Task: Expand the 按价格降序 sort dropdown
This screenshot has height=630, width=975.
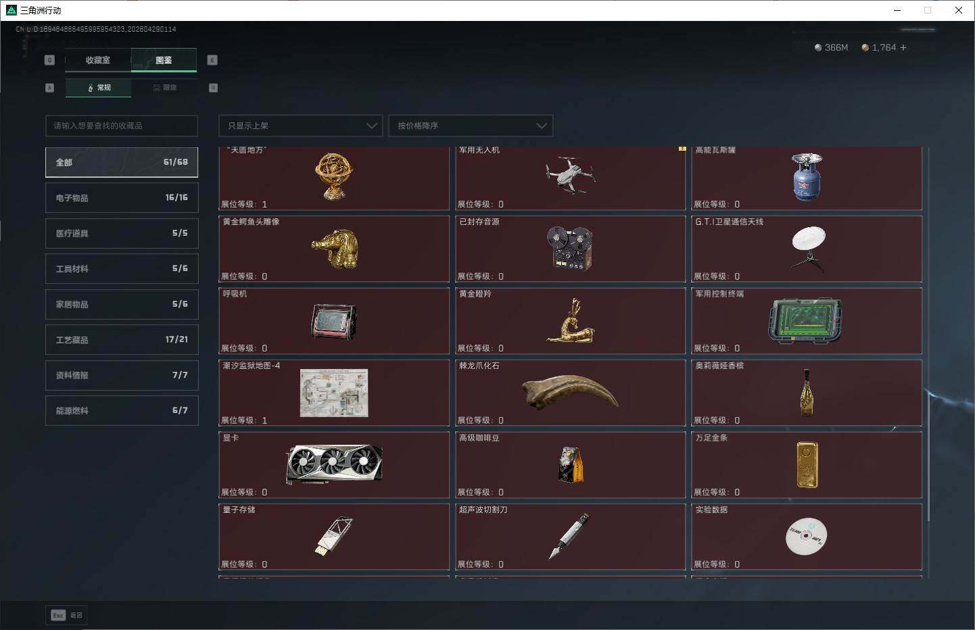Action: point(471,126)
